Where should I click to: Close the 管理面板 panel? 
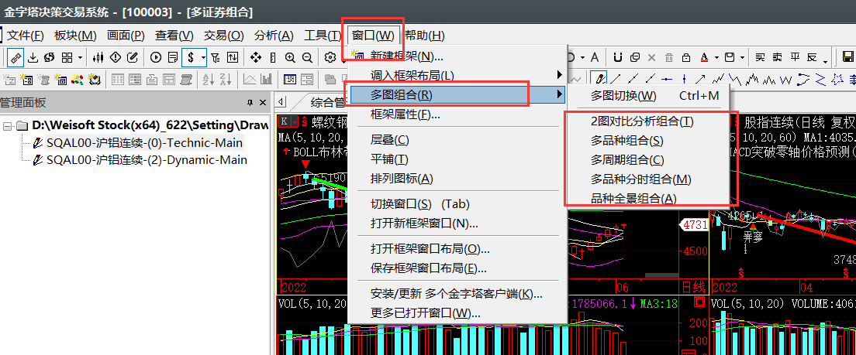(263, 102)
